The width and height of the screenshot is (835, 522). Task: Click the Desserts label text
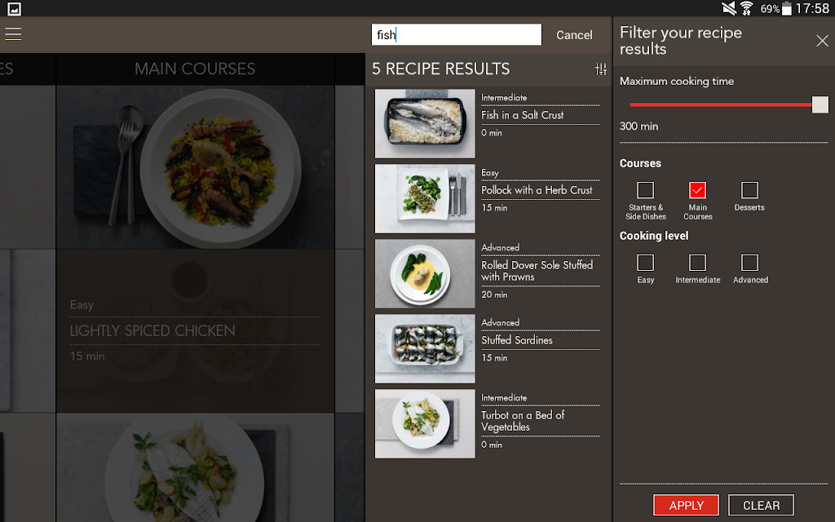[x=749, y=208]
